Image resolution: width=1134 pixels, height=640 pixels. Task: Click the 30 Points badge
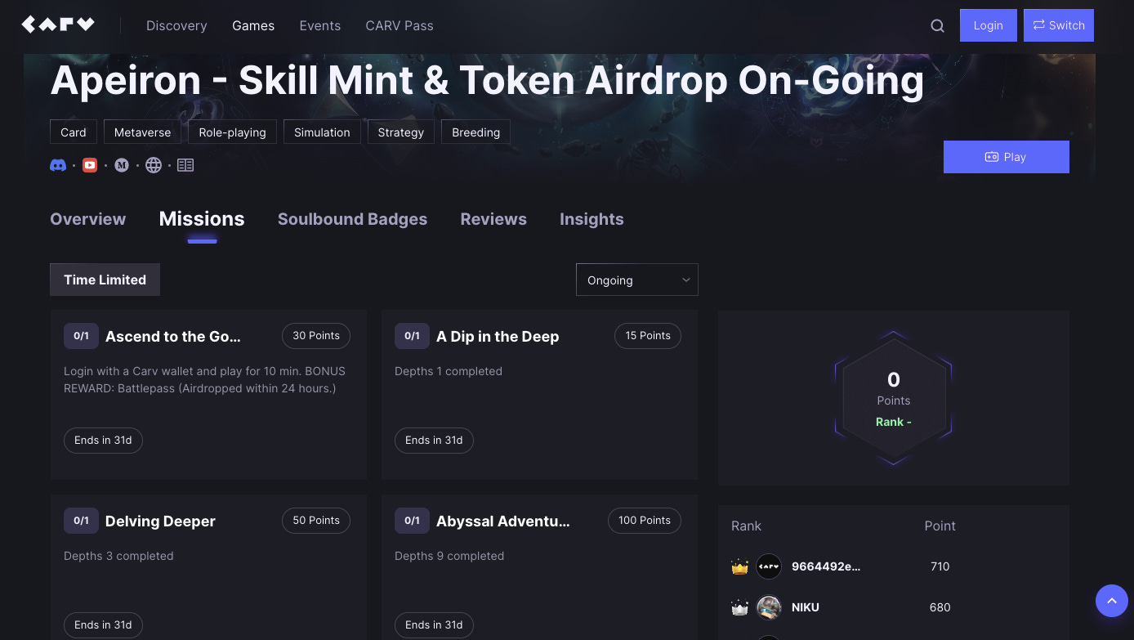[x=316, y=336]
